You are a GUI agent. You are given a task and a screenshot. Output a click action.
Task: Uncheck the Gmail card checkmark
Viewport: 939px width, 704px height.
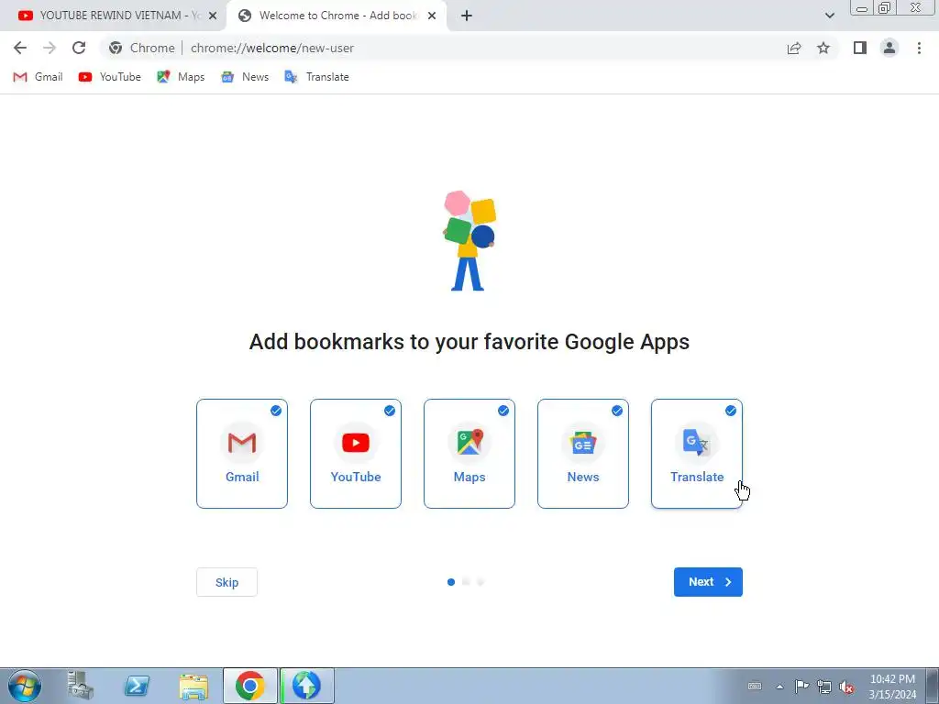coord(275,411)
